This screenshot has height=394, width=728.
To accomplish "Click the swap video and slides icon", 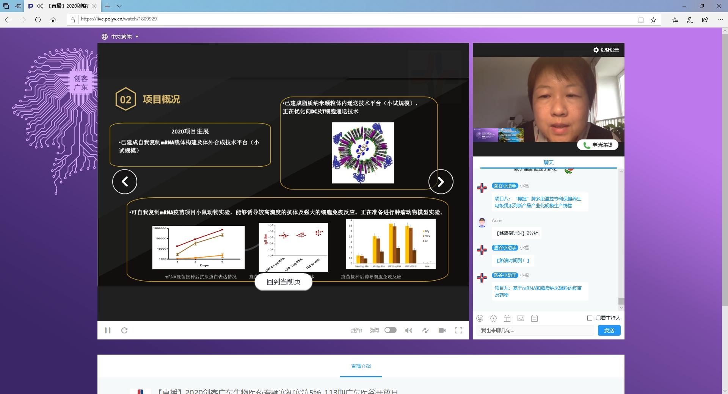I will (x=425, y=330).
